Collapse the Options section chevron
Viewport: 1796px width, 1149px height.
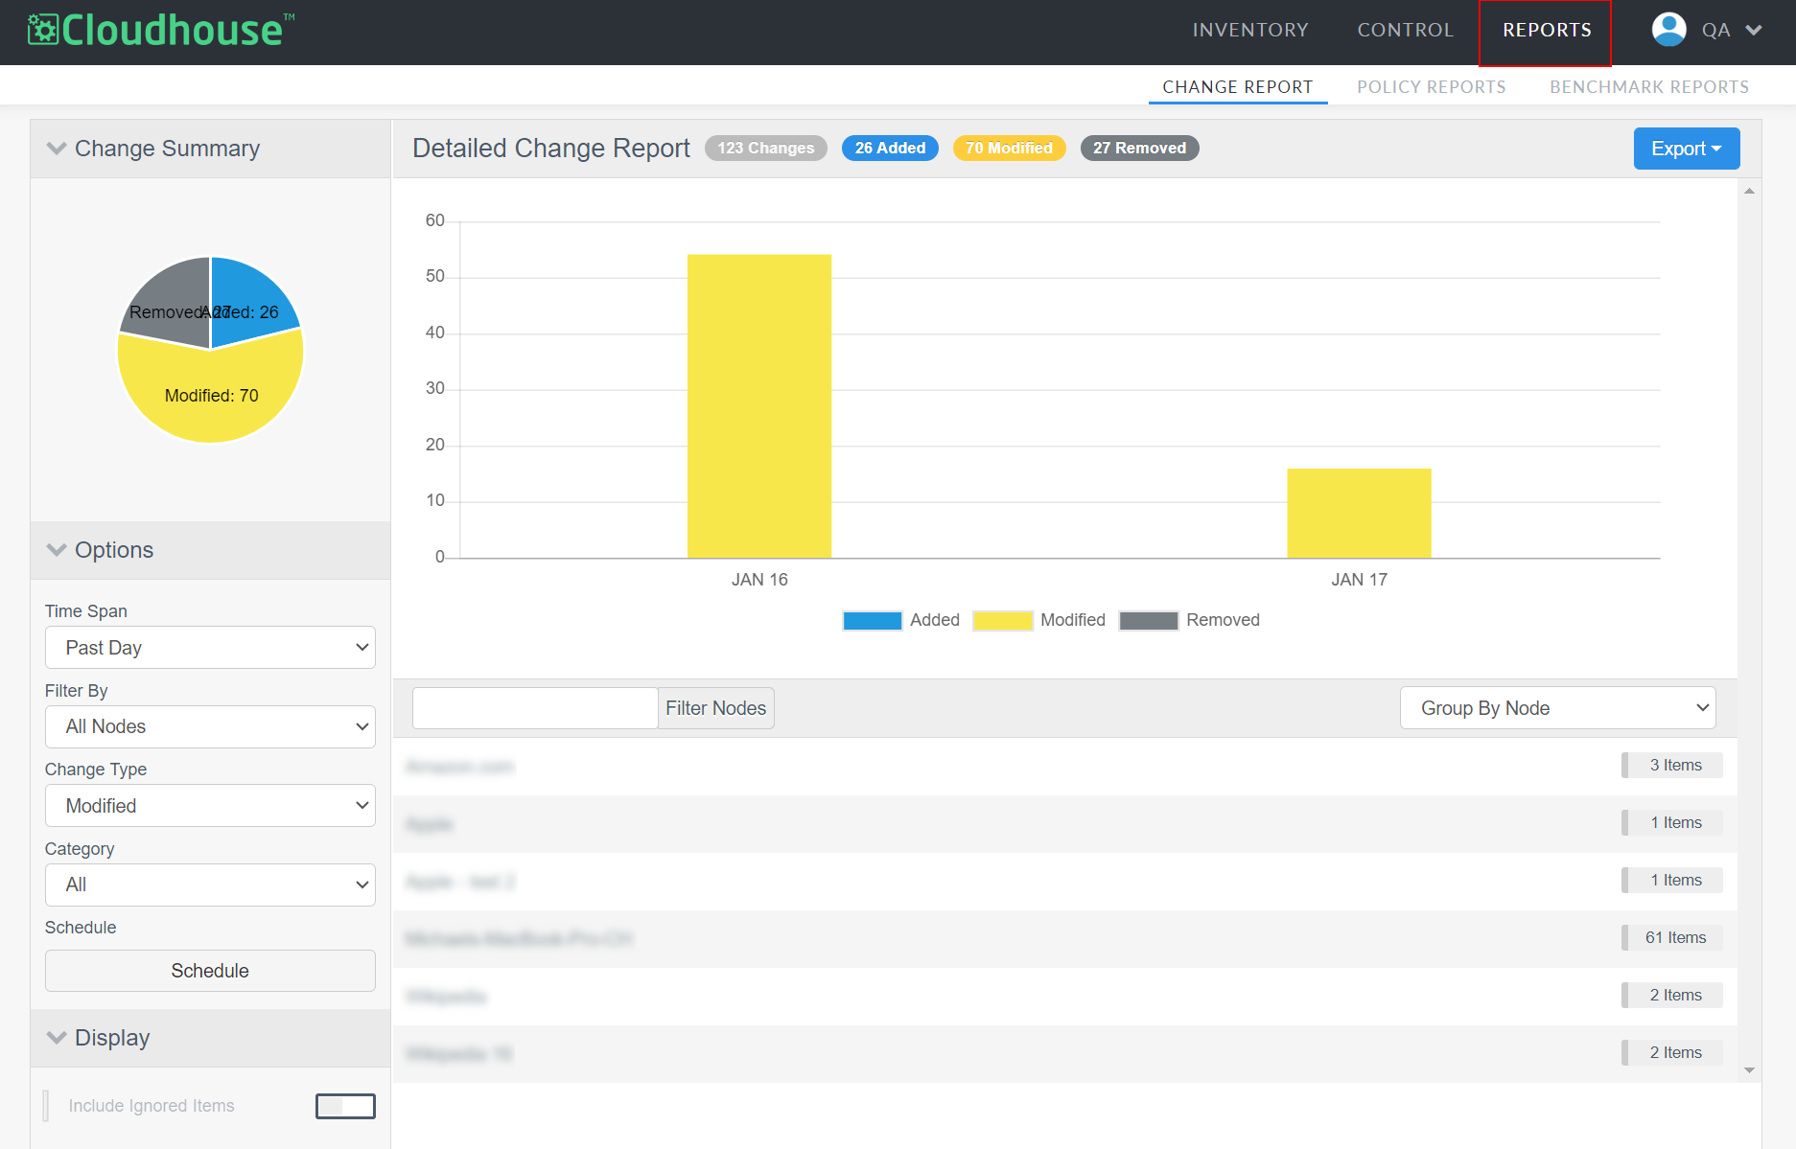tap(57, 550)
